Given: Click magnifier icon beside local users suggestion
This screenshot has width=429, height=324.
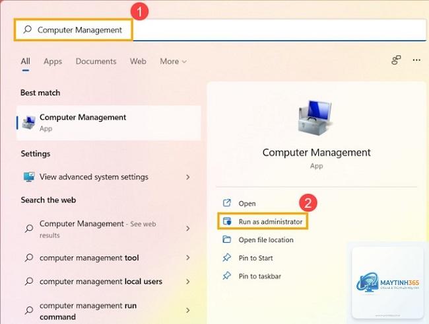Looking at the screenshot, I should pos(29,281).
